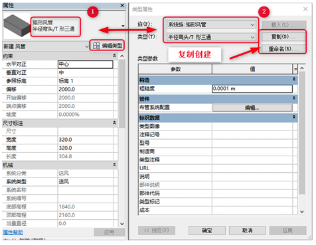The width and height of the screenshot is (316, 245).
Task: Collapse the 机械 section in Properties
Action: tap(114, 165)
